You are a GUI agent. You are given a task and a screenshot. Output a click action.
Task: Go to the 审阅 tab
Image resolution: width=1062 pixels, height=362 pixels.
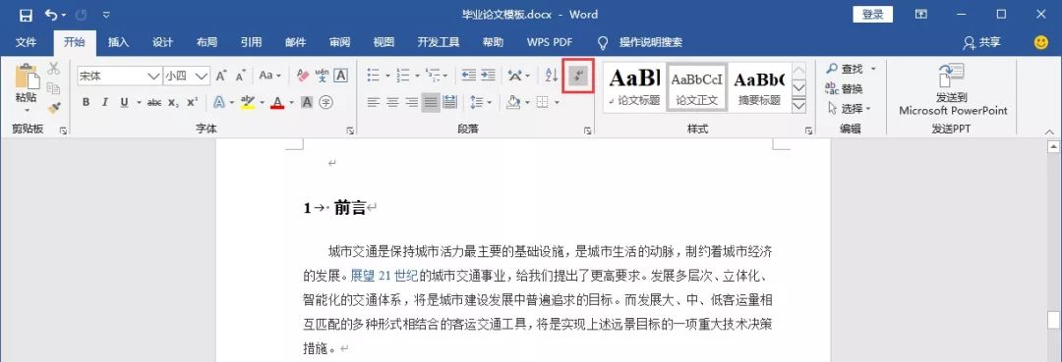339,42
